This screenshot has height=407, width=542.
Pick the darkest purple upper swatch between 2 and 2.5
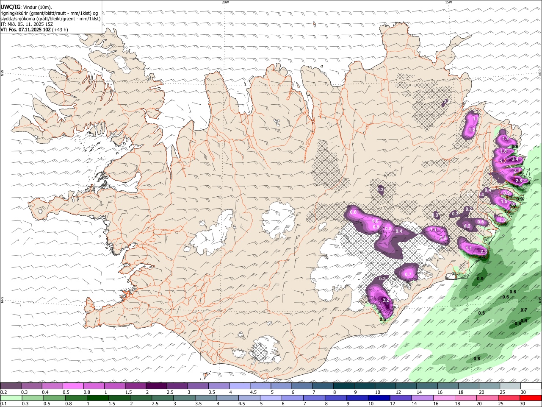tap(156, 386)
